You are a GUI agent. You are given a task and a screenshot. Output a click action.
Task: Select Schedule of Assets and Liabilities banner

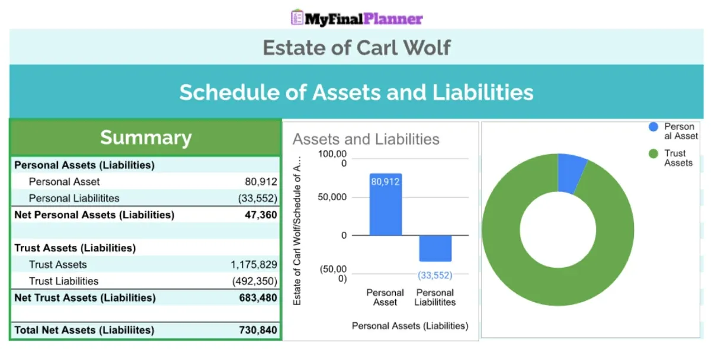point(357,92)
